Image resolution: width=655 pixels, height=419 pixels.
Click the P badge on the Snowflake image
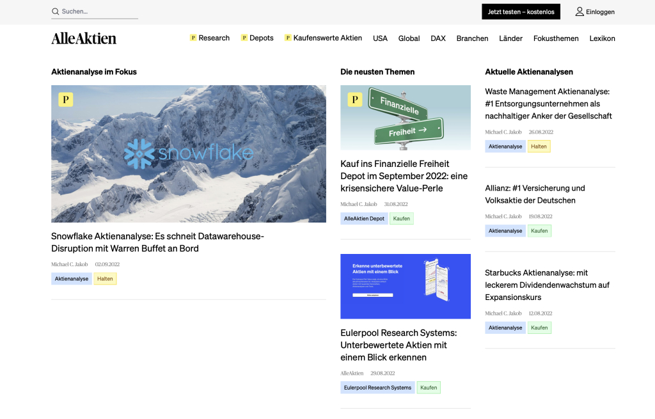(x=66, y=100)
